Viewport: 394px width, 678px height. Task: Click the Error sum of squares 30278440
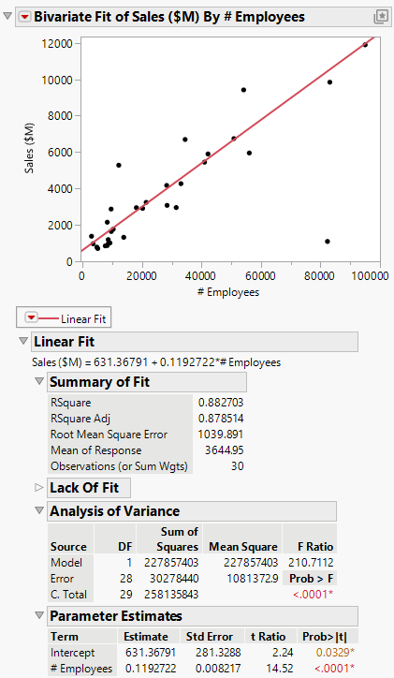click(x=174, y=579)
